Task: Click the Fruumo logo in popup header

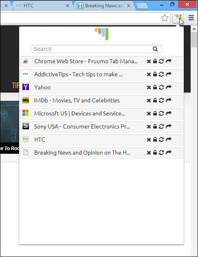Action: (x=101, y=34)
